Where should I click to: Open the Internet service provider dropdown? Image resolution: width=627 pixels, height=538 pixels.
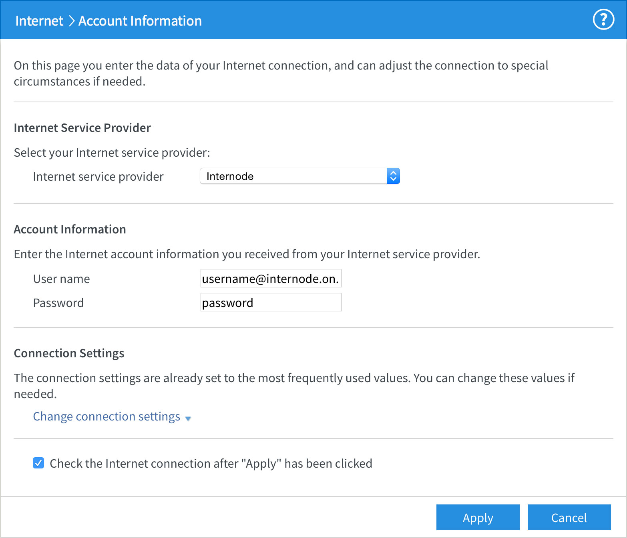click(299, 176)
